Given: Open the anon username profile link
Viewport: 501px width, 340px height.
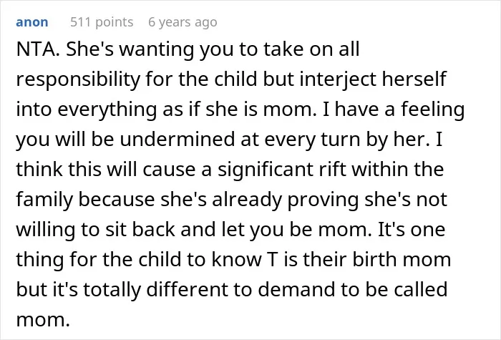Looking at the screenshot, I should click(x=32, y=22).
